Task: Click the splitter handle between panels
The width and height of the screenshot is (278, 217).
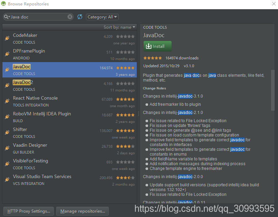Action: 138,114
